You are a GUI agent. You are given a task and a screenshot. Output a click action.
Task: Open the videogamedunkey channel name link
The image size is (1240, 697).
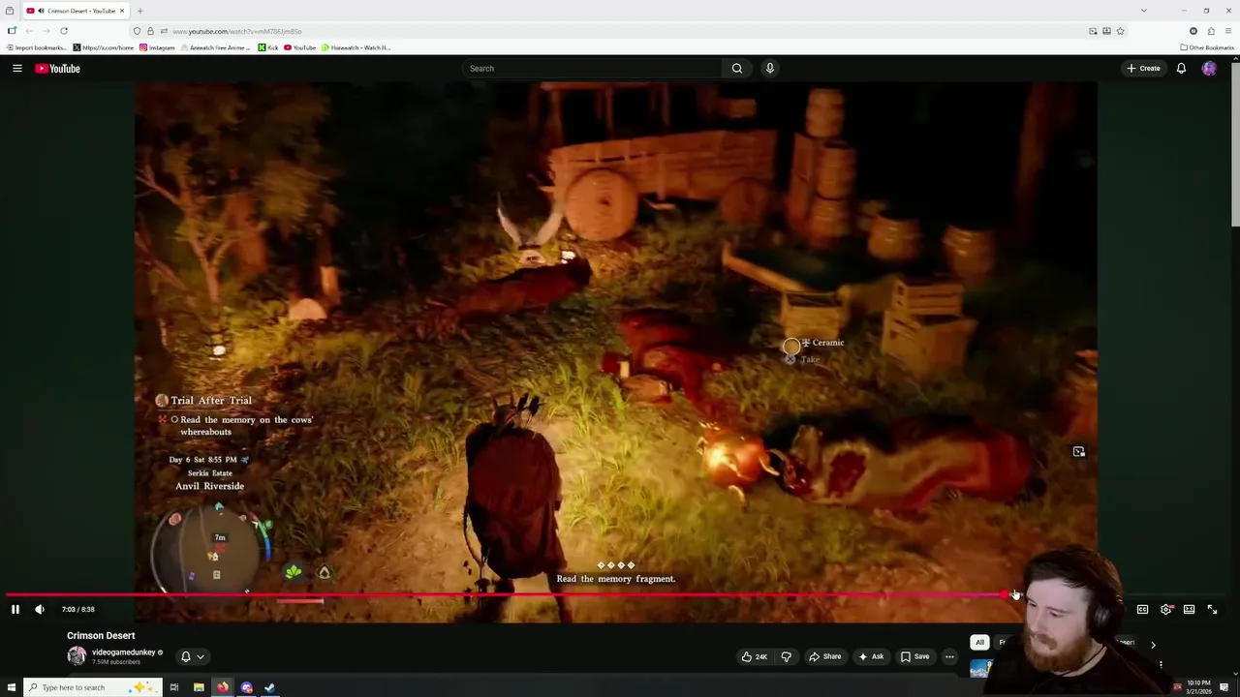click(x=124, y=652)
